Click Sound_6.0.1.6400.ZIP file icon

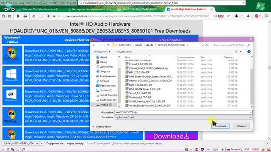point(127,93)
